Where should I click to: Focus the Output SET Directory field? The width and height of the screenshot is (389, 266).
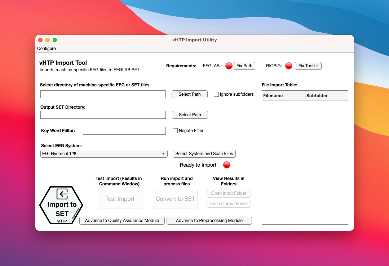coord(103,115)
